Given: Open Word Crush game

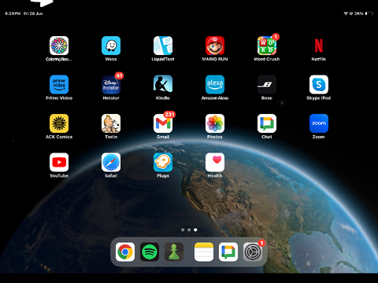Looking at the screenshot, I should click(267, 46).
